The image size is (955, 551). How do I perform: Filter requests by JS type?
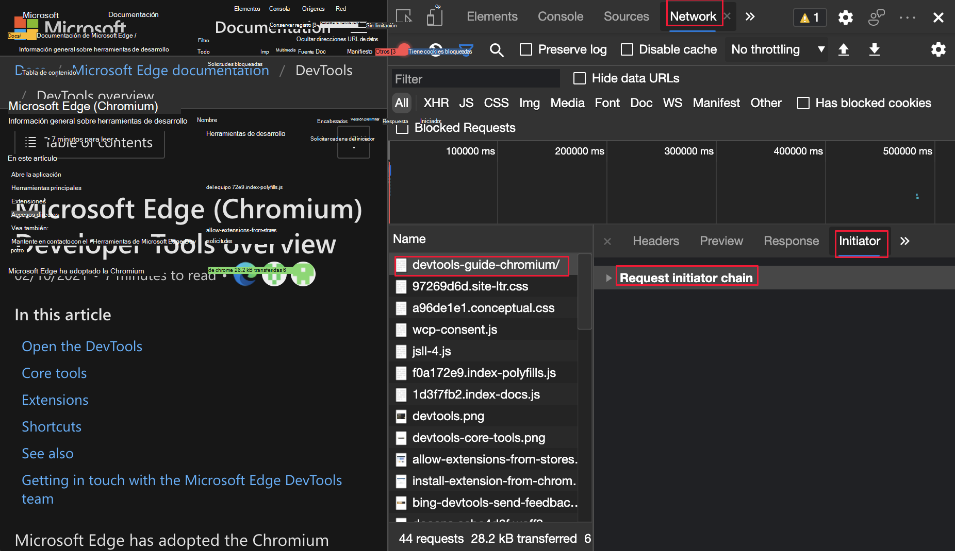pos(466,103)
